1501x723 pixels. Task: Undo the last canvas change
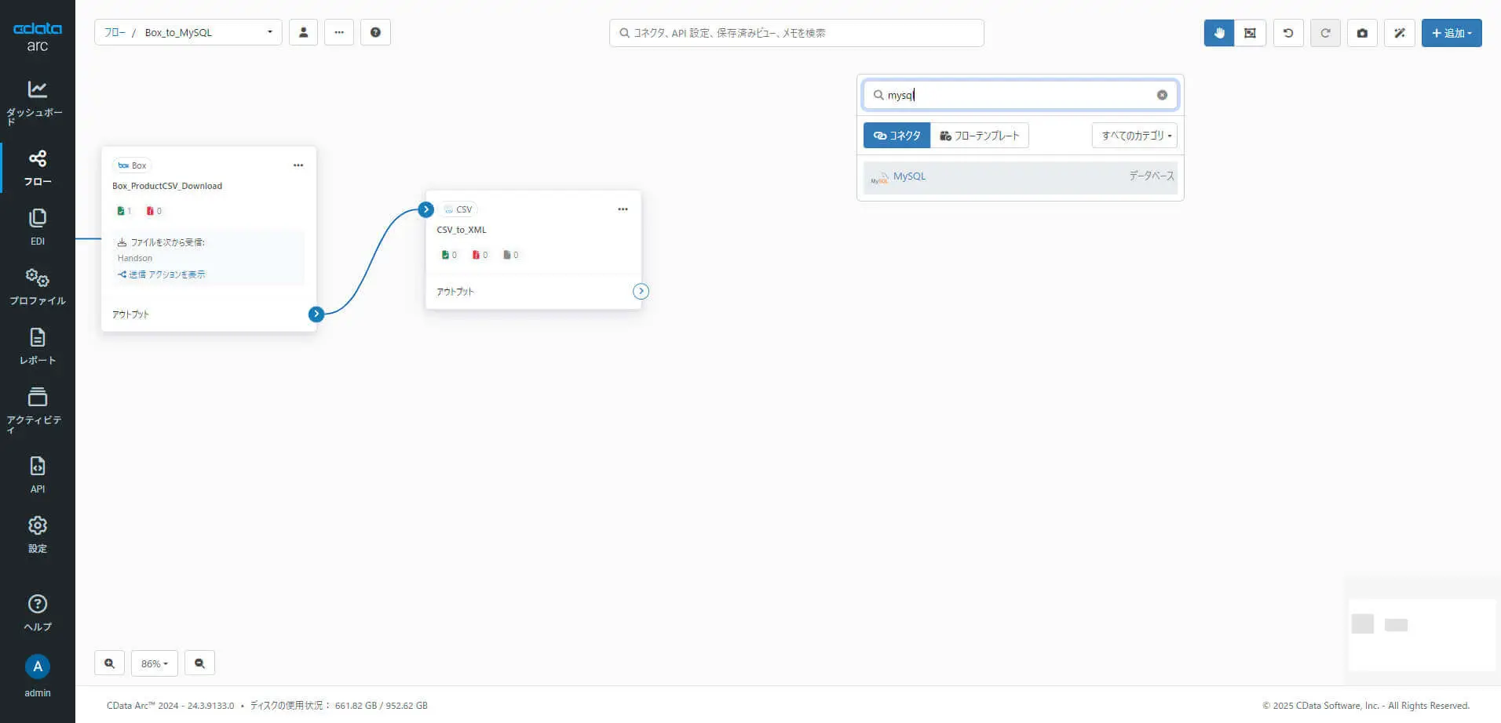(x=1288, y=33)
